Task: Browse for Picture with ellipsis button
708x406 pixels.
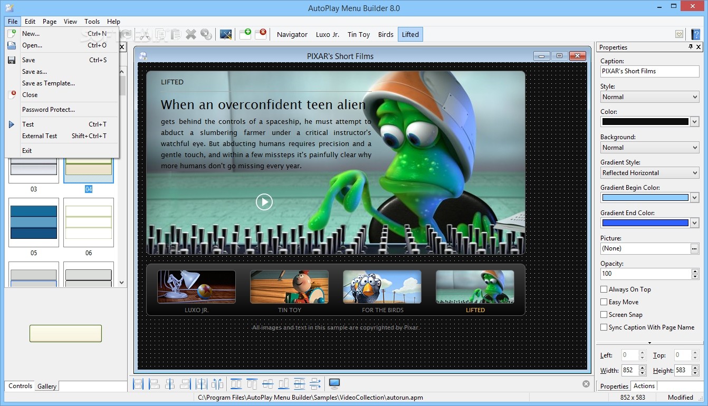Action: [694, 248]
